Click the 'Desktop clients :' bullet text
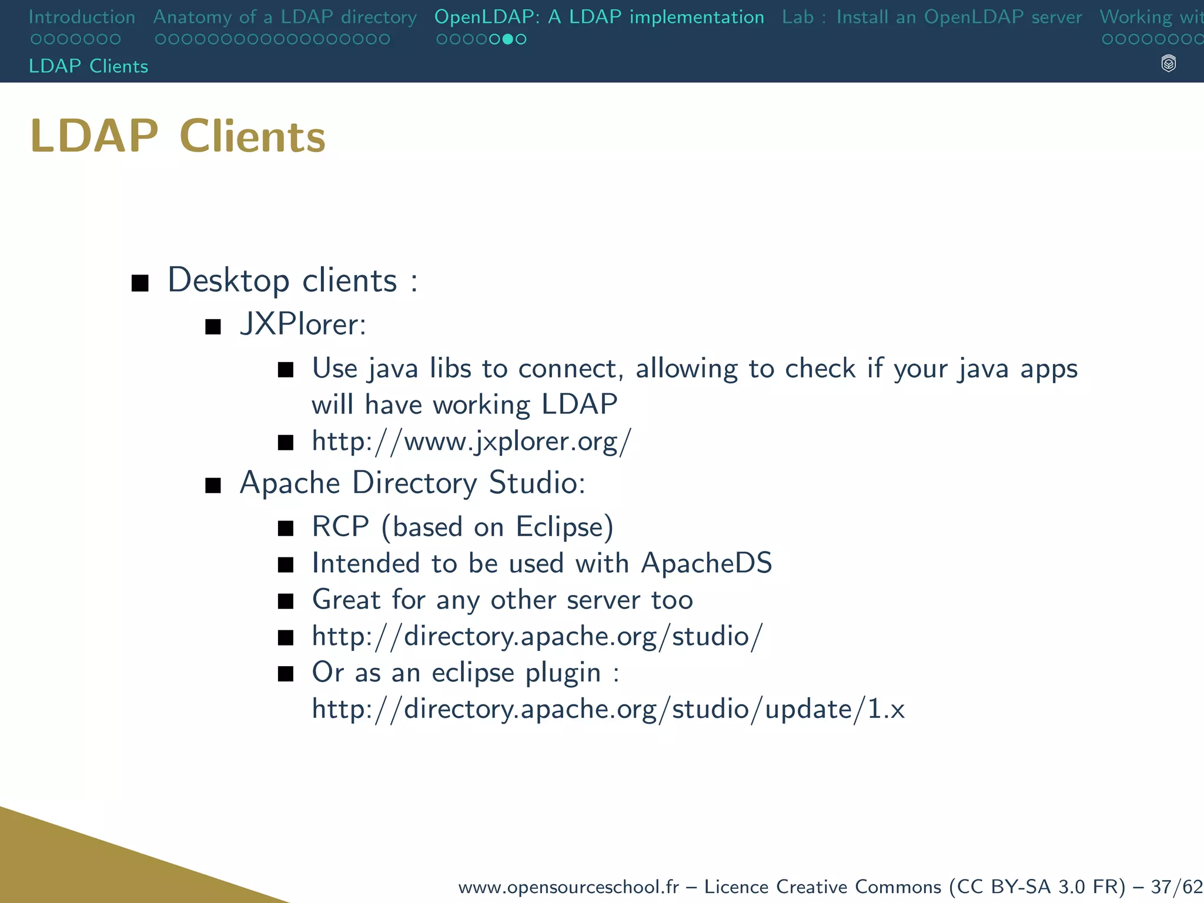Image resolution: width=1204 pixels, height=903 pixels. click(293, 280)
